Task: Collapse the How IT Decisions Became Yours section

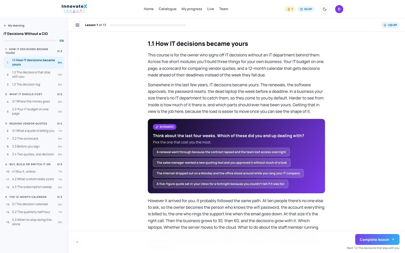Action: (34, 51)
